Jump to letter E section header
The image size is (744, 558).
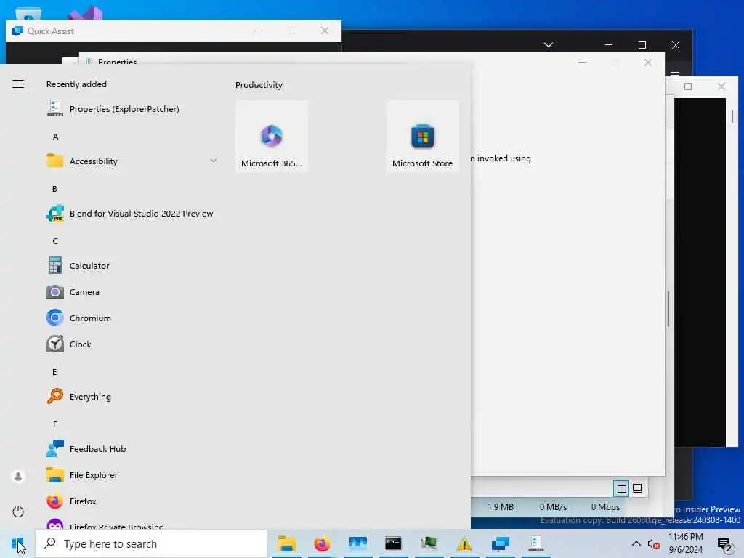tap(54, 372)
